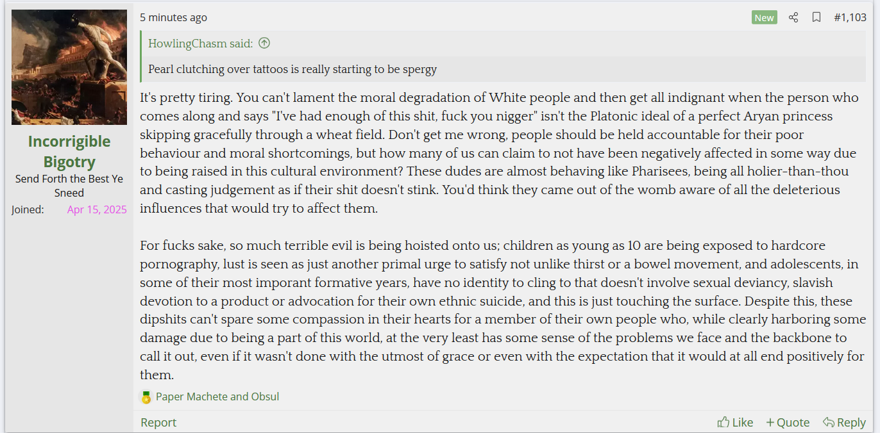880x433 pixels.
Task: Report this post
Action: pyautogui.click(x=158, y=422)
